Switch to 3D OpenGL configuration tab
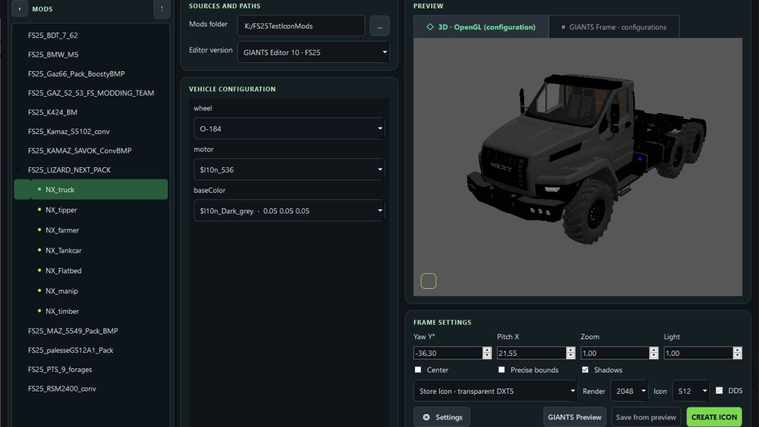The height and width of the screenshot is (427, 759). pyautogui.click(x=481, y=27)
